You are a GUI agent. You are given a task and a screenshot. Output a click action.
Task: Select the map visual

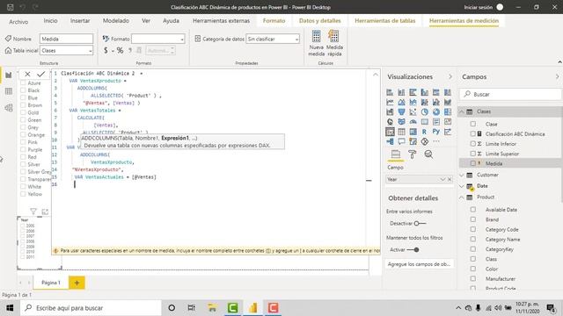[x=390, y=122]
